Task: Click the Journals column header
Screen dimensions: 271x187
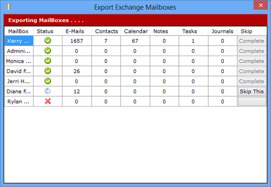Action: point(222,31)
